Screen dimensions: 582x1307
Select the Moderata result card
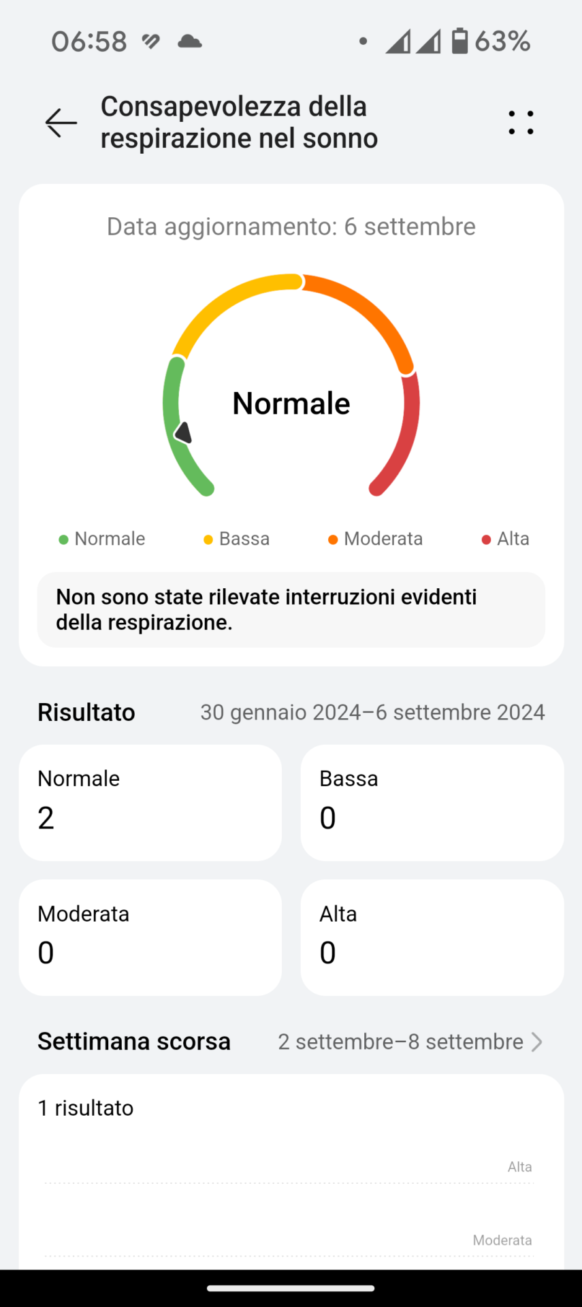150,937
